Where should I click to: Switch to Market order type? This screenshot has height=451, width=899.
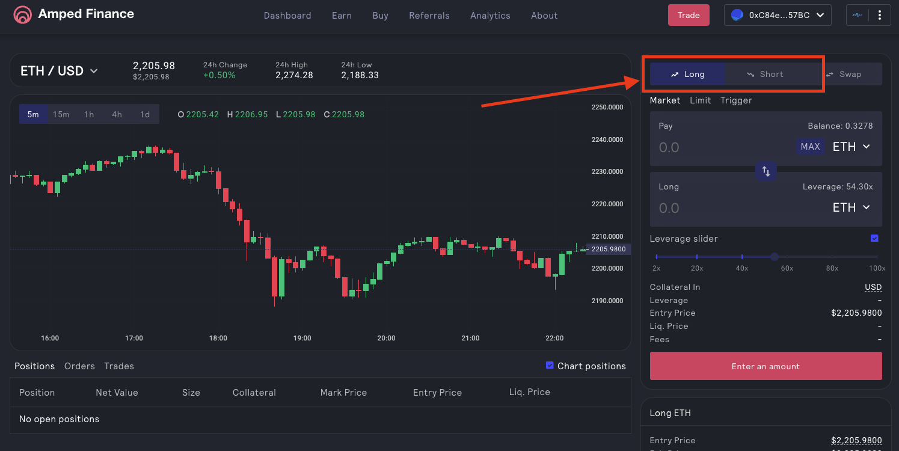tap(665, 100)
